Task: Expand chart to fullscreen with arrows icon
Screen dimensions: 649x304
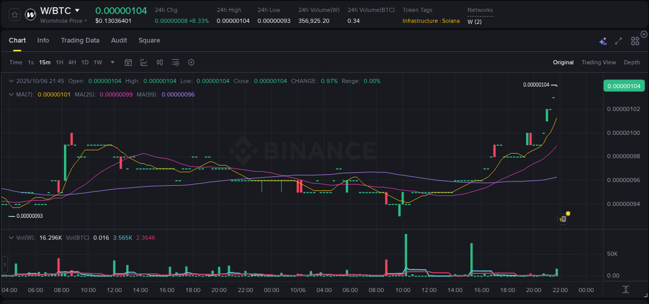Action: coord(618,40)
